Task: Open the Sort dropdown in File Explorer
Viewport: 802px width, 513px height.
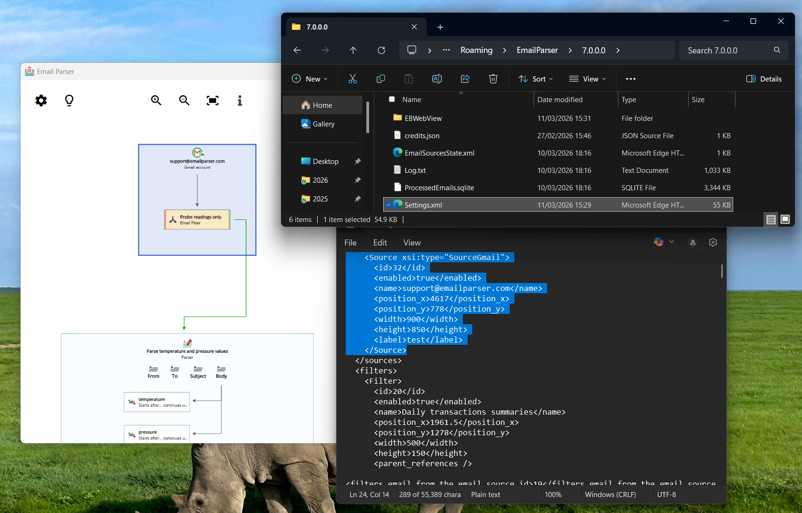Action: (535, 79)
